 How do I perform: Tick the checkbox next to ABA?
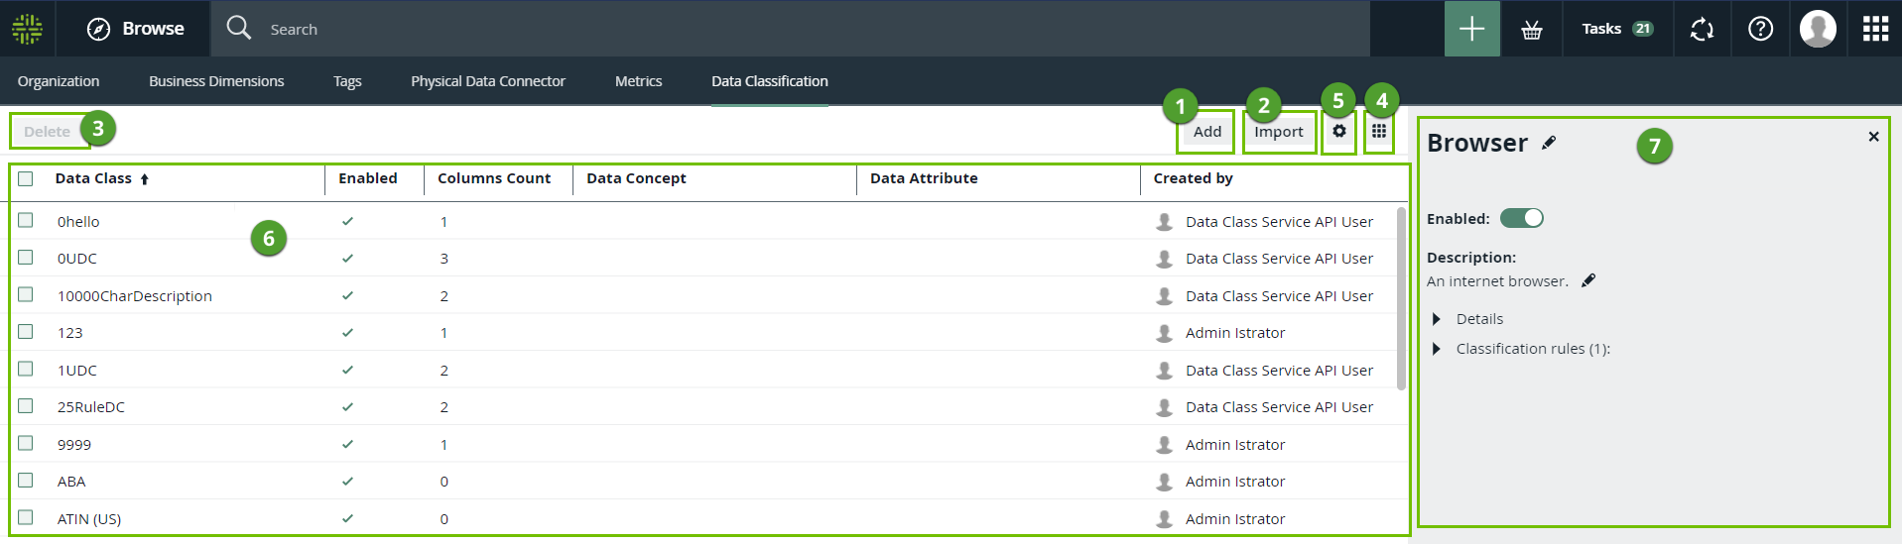(x=26, y=481)
